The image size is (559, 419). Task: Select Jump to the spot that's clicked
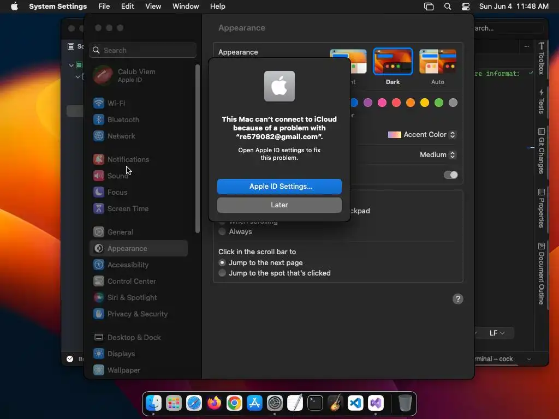(x=222, y=273)
